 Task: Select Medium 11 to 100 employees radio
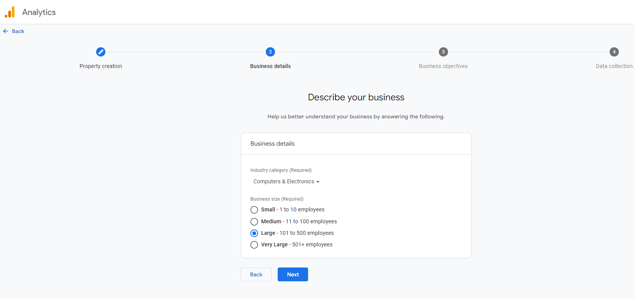(254, 222)
